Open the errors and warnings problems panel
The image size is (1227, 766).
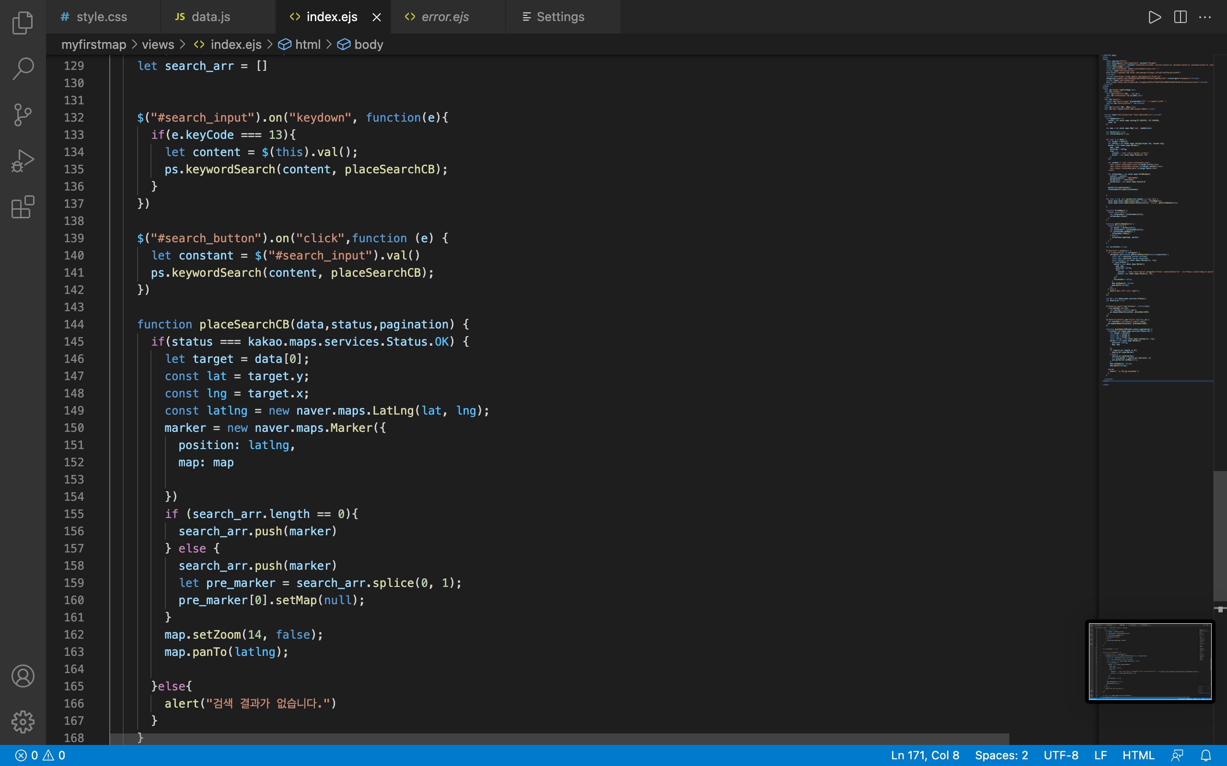tap(41, 755)
